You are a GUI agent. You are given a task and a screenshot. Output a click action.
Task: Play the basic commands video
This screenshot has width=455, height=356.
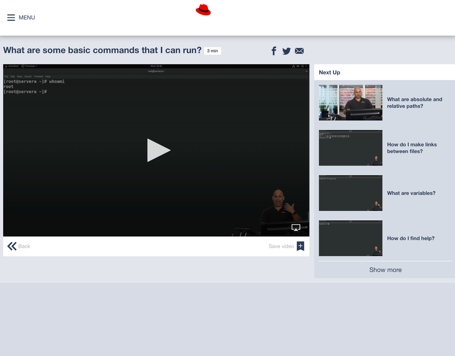158,150
